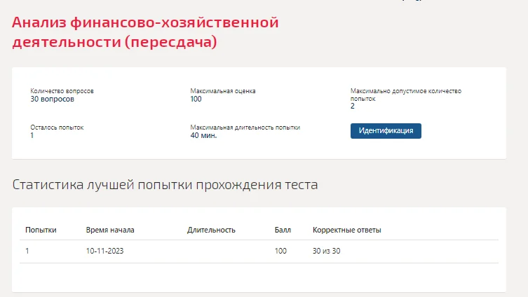
Task: Click the Количество вопросов label
Action: 62,91
